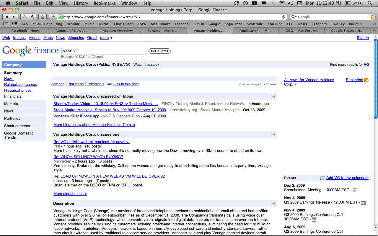Click the Add VG to my calendars link
Screen dimensions: 378x236
[347, 178]
